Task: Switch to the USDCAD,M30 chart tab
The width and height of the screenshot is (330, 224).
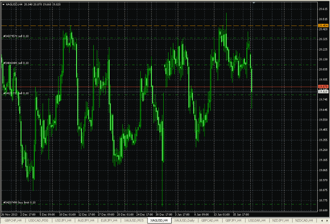Action: 38,220
